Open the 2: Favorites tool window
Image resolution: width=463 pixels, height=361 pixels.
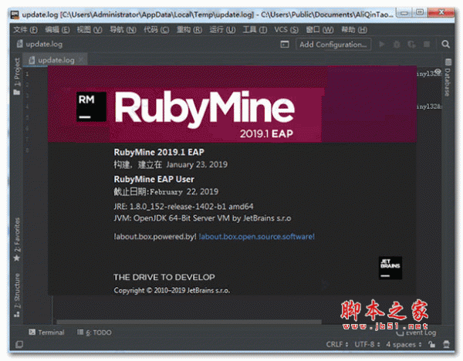click(17, 239)
